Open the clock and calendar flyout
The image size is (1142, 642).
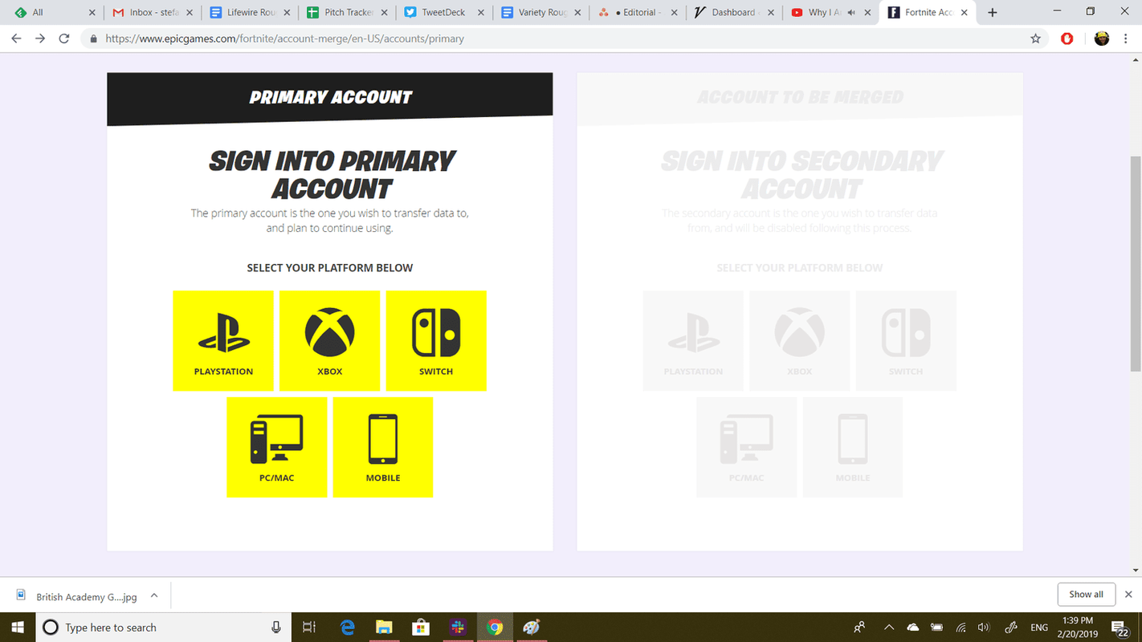(x=1079, y=628)
